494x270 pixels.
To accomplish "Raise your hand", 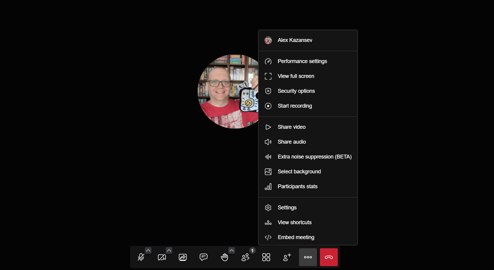I will tap(224, 257).
